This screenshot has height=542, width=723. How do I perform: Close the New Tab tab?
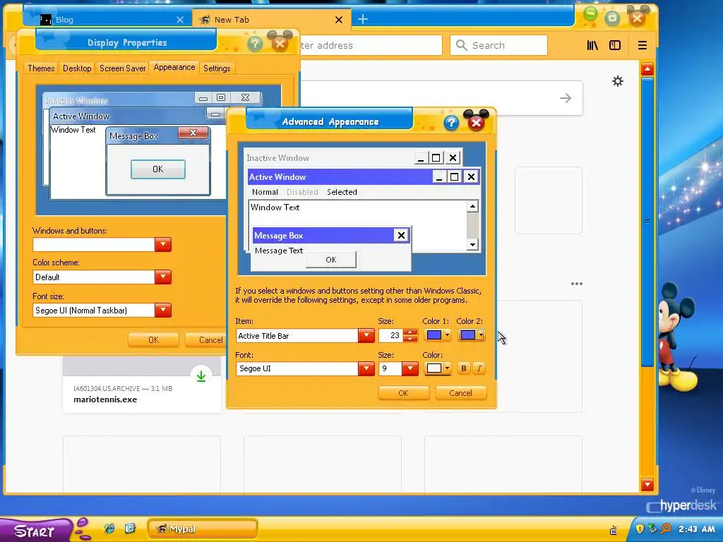339,20
